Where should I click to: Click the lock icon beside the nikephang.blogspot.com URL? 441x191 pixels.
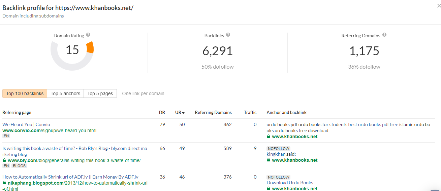coord(4,183)
